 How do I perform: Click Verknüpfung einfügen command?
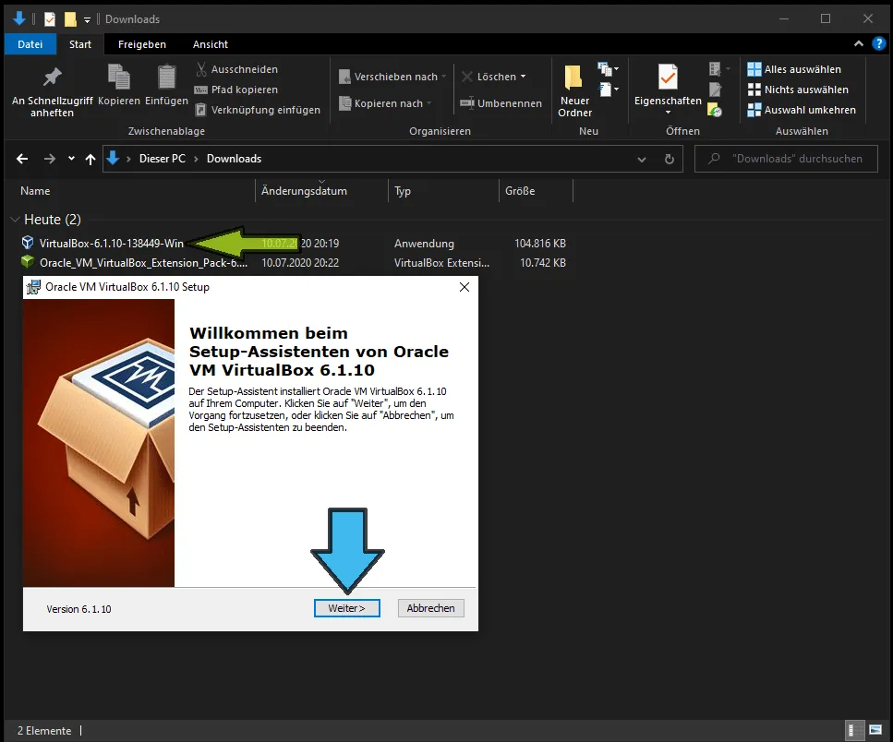pyautogui.click(x=258, y=109)
